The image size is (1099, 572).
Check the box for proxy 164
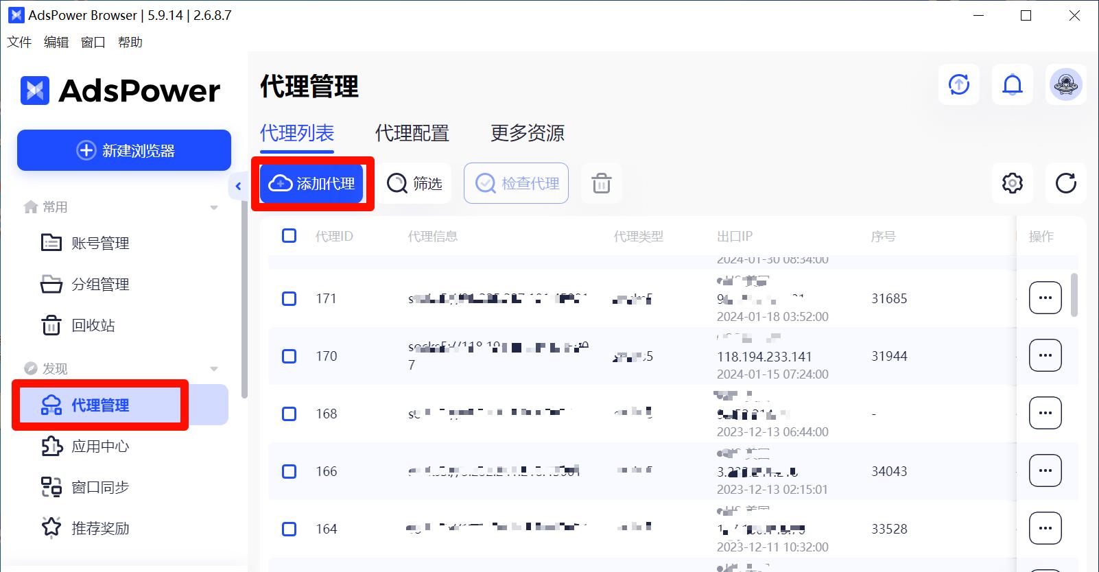click(x=289, y=529)
